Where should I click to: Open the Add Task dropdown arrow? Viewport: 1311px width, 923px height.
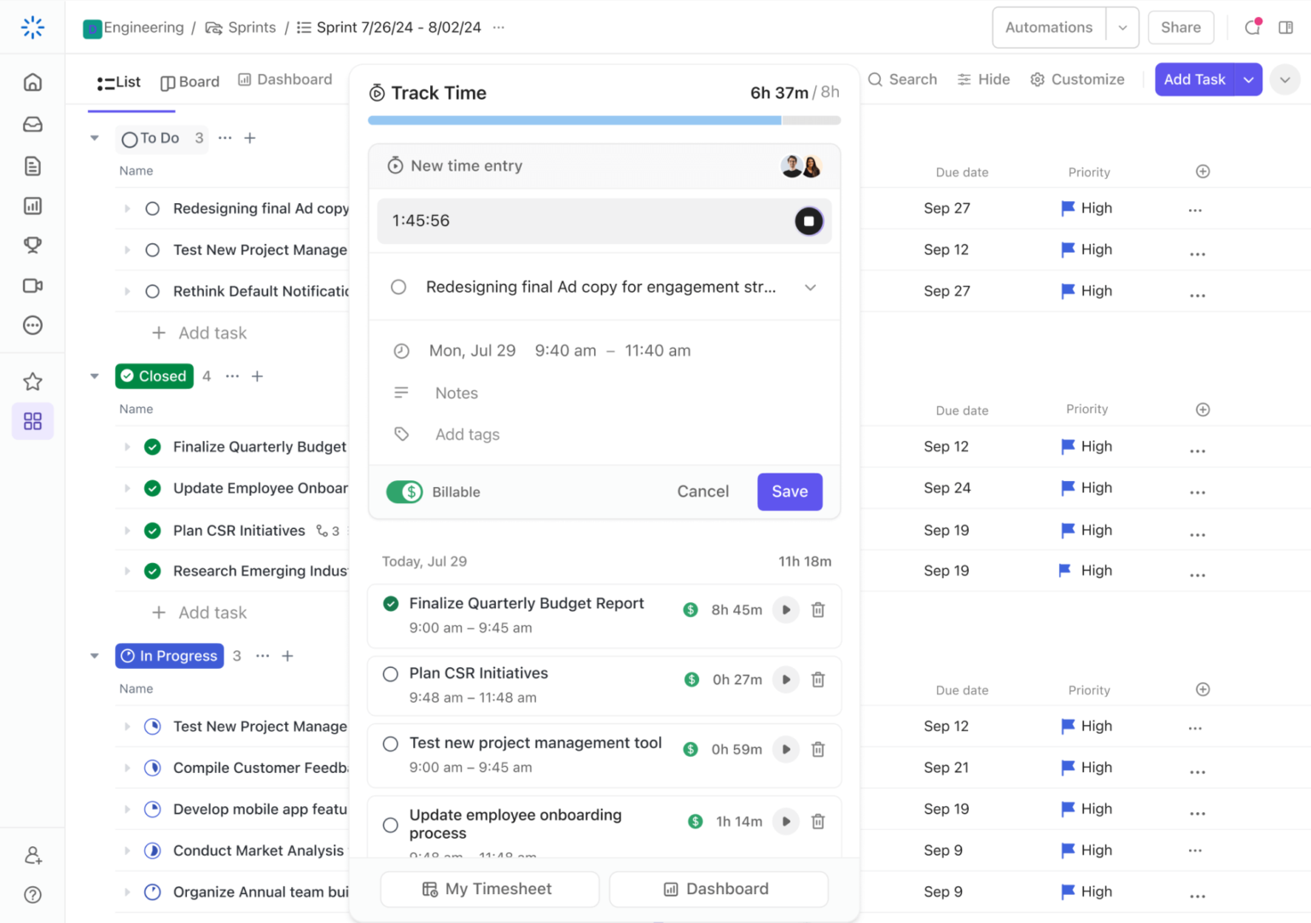coord(1249,79)
